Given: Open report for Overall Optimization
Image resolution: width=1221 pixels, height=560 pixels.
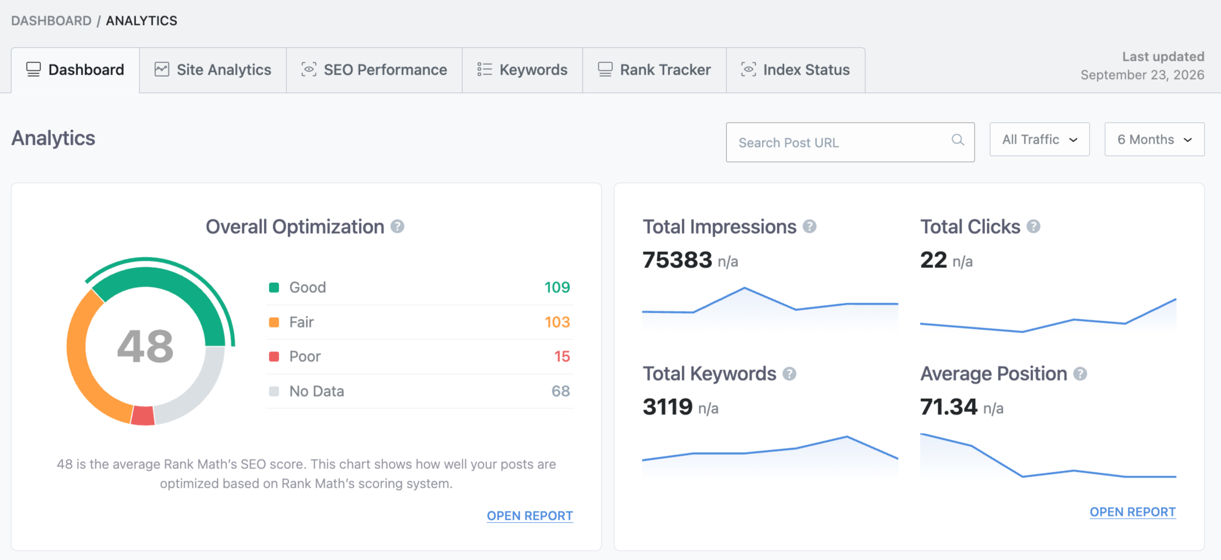Looking at the screenshot, I should coord(530,516).
